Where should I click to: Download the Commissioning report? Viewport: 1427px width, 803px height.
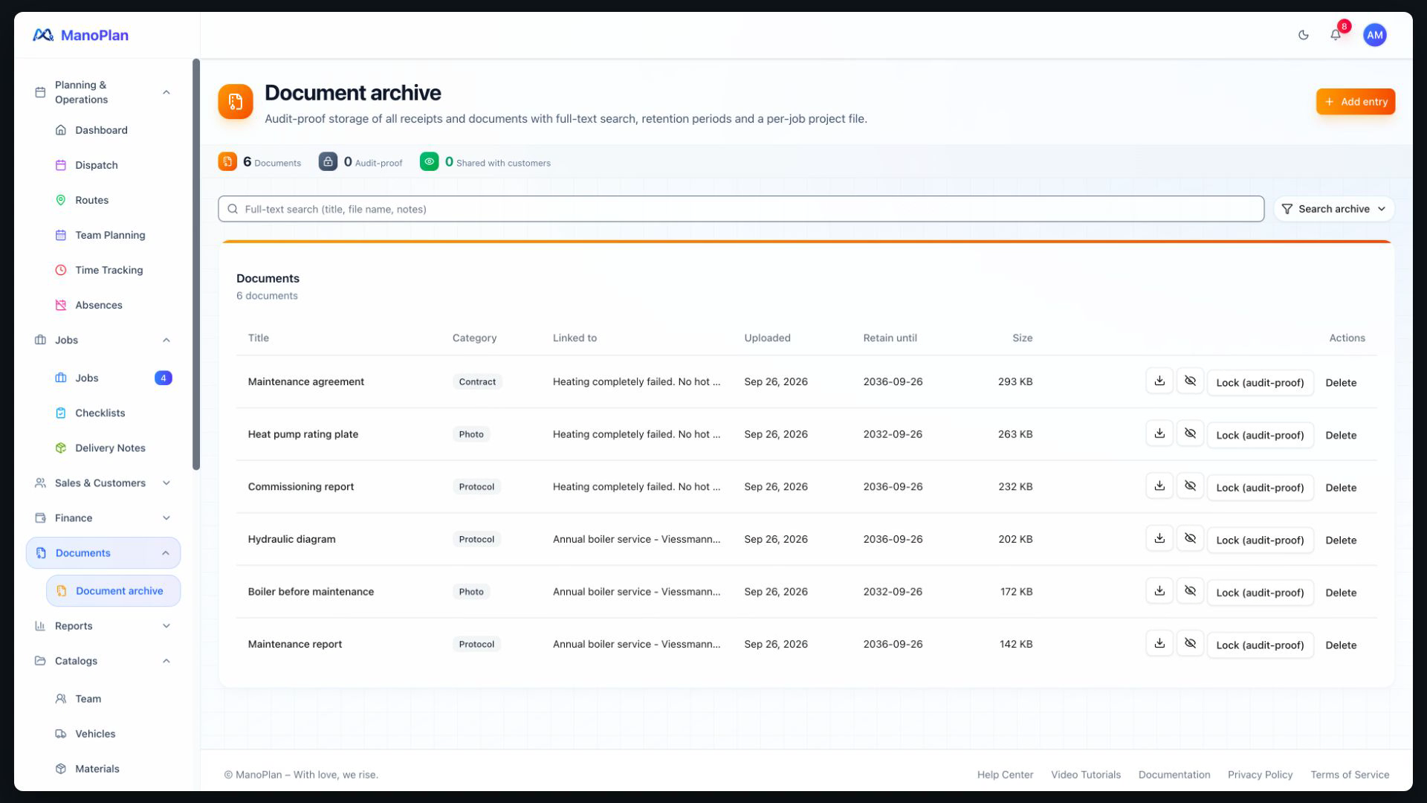coord(1159,486)
